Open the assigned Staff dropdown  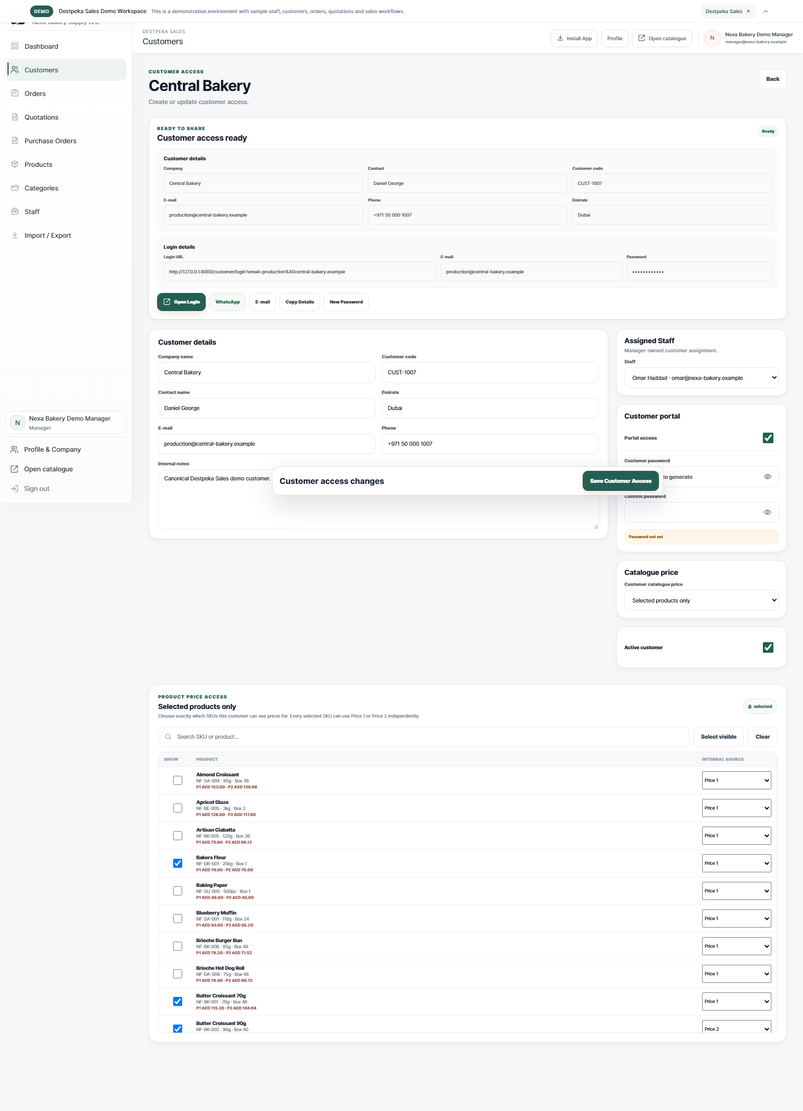point(701,378)
